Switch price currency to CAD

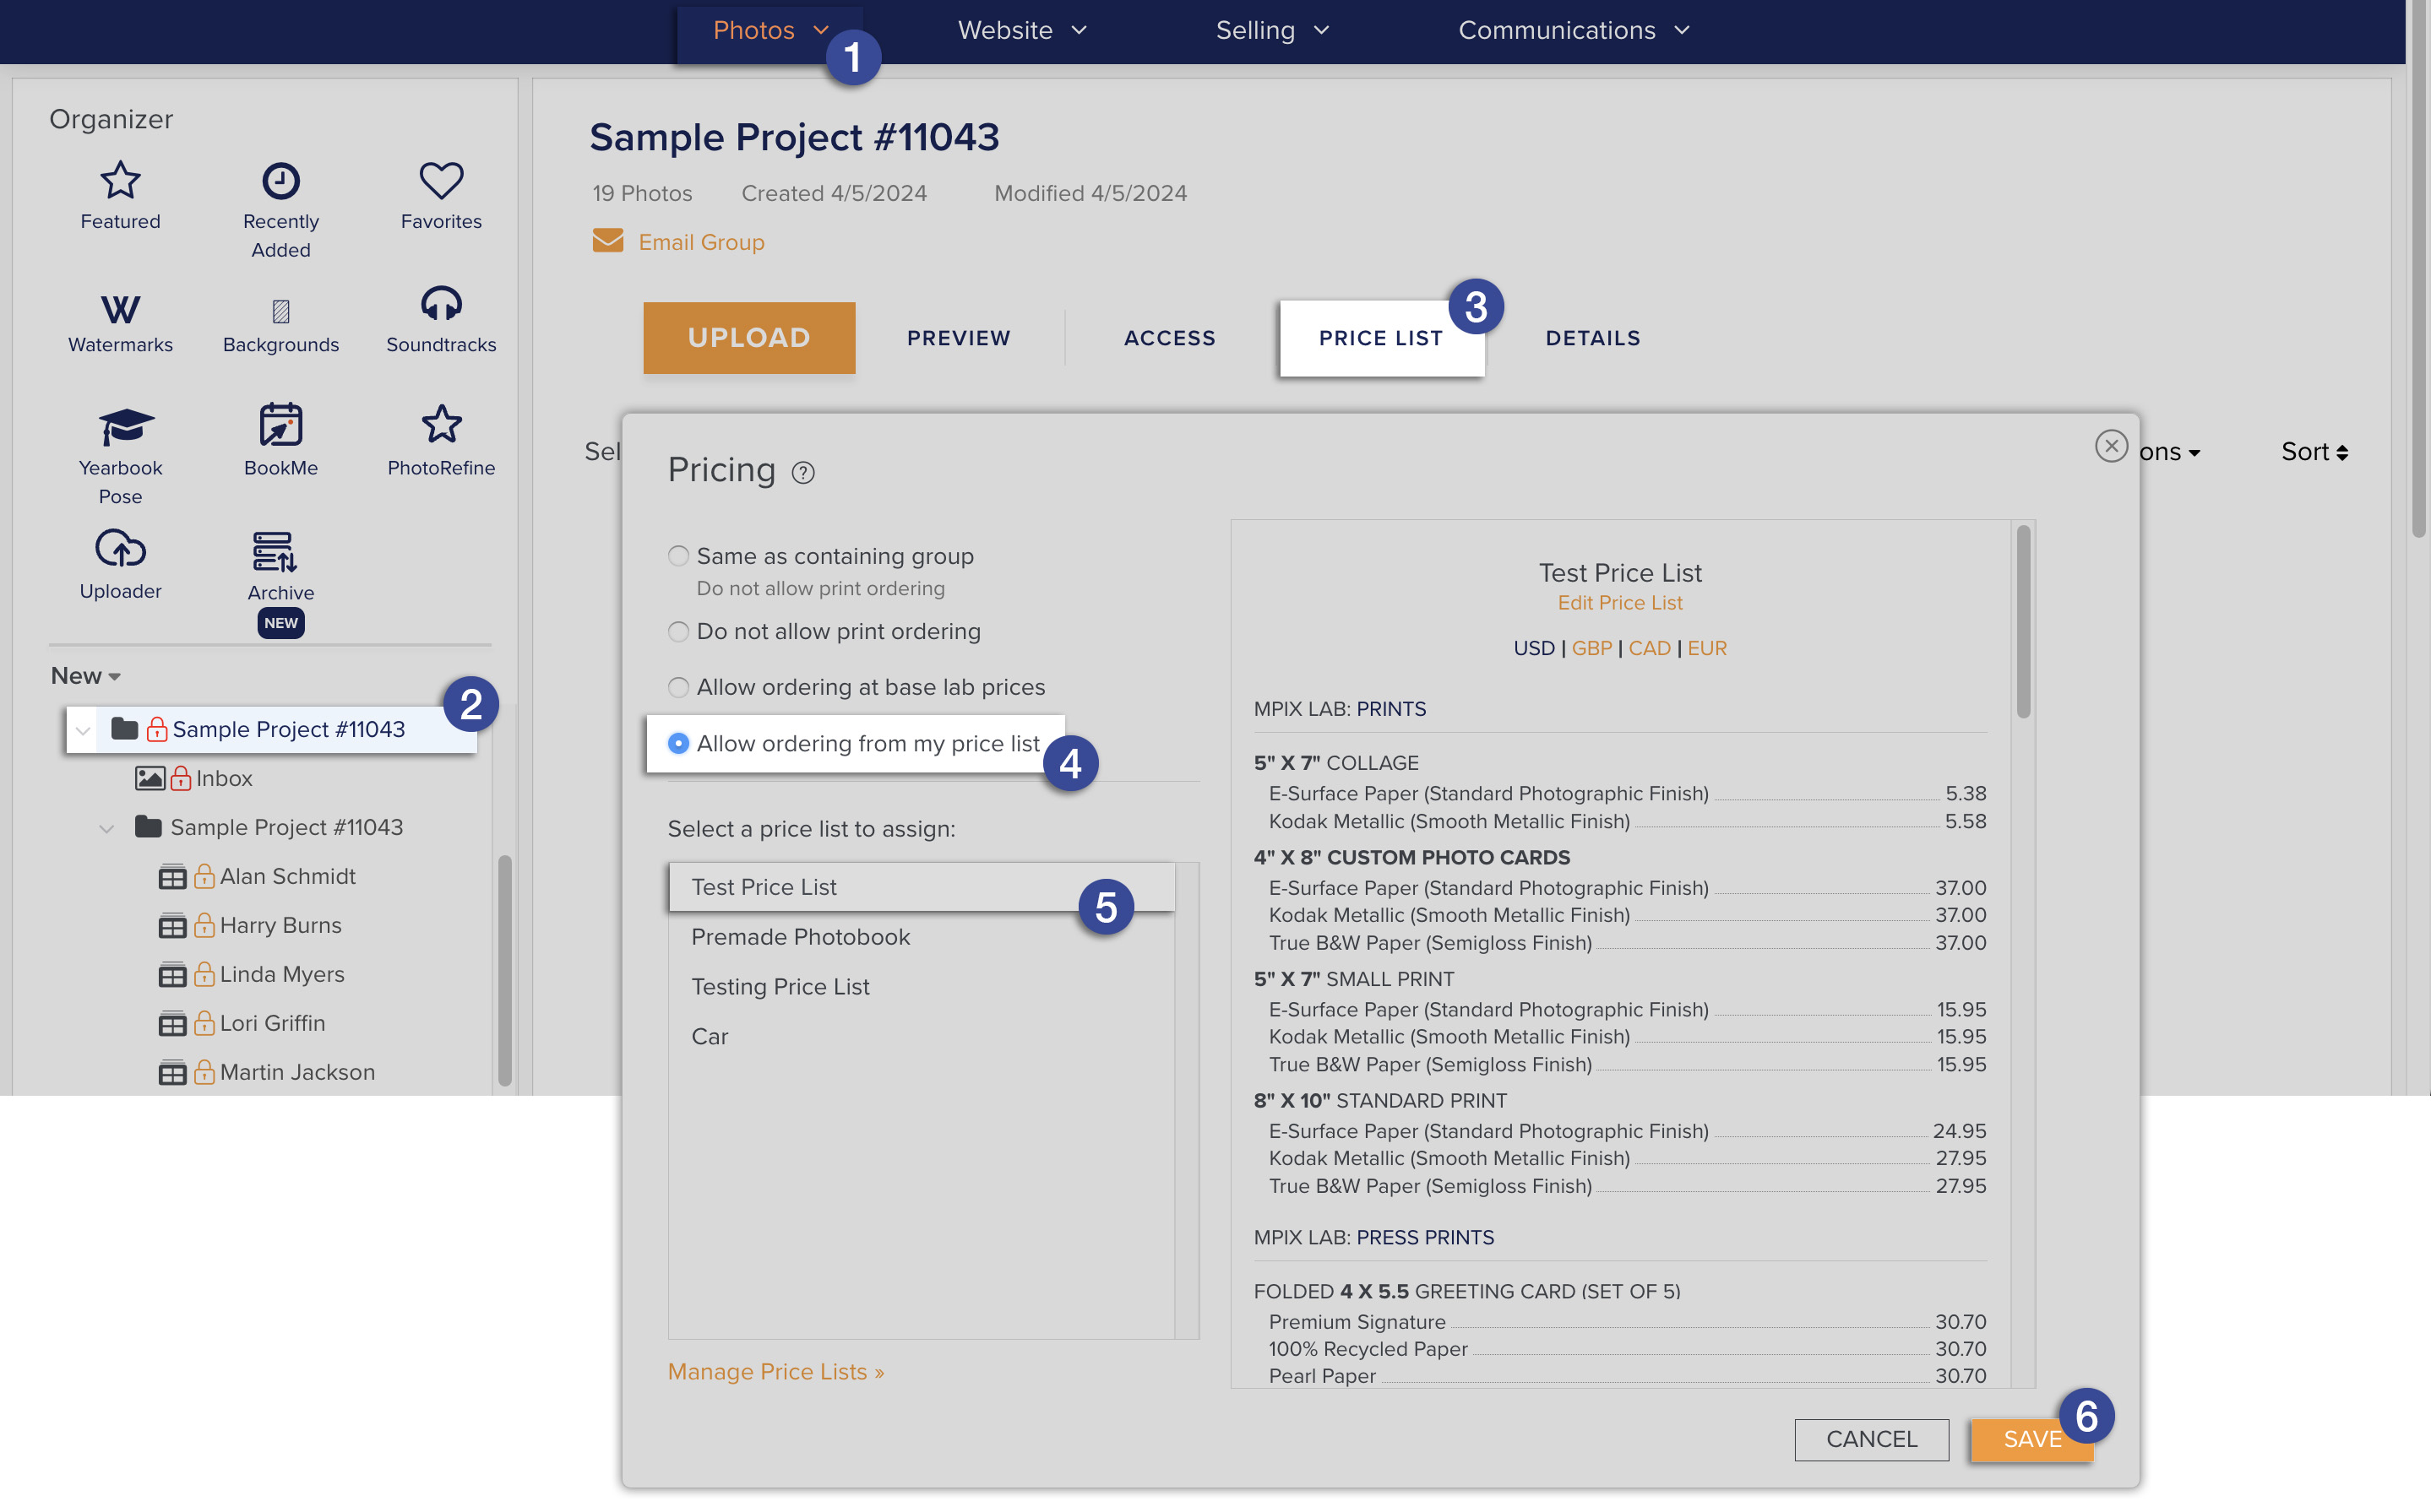[1649, 648]
